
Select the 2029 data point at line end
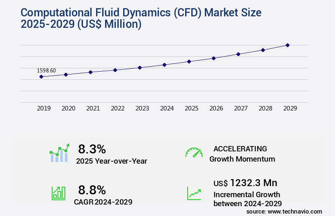tap(287, 45)
